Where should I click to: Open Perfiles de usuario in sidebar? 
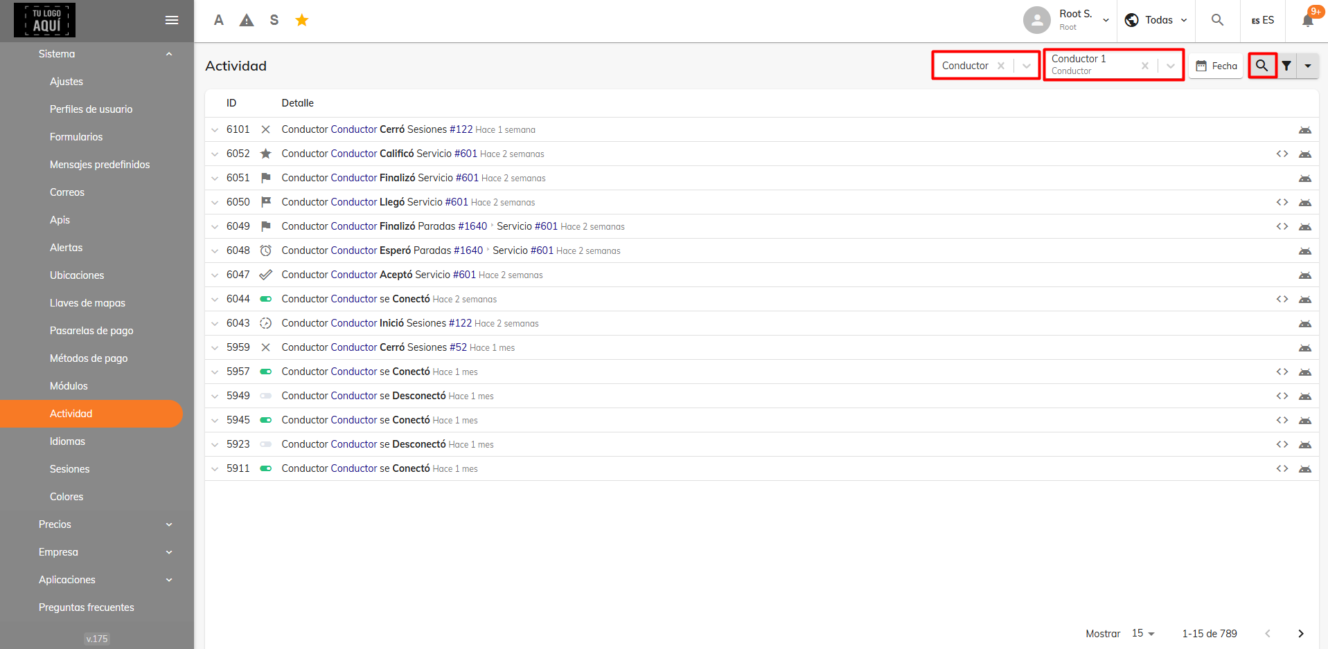[91, 109]
